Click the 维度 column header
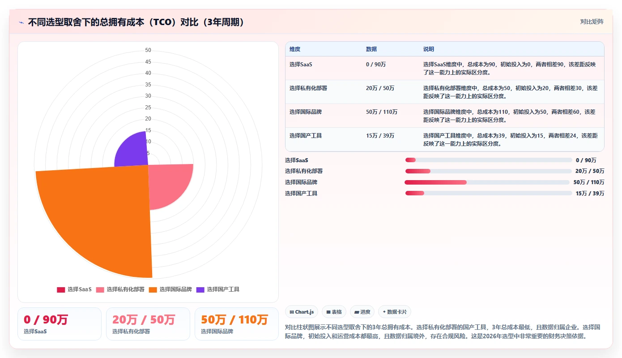Viewport: 622px width, 358px height. click(x=295, y=49)
